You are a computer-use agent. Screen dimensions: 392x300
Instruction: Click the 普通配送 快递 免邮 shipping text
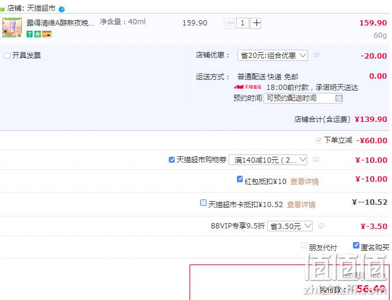[268, 77]
